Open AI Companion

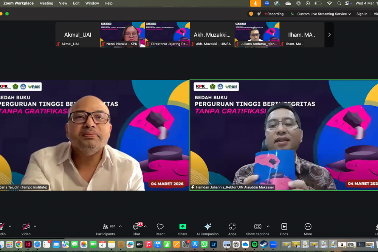[x=208, y=229]
